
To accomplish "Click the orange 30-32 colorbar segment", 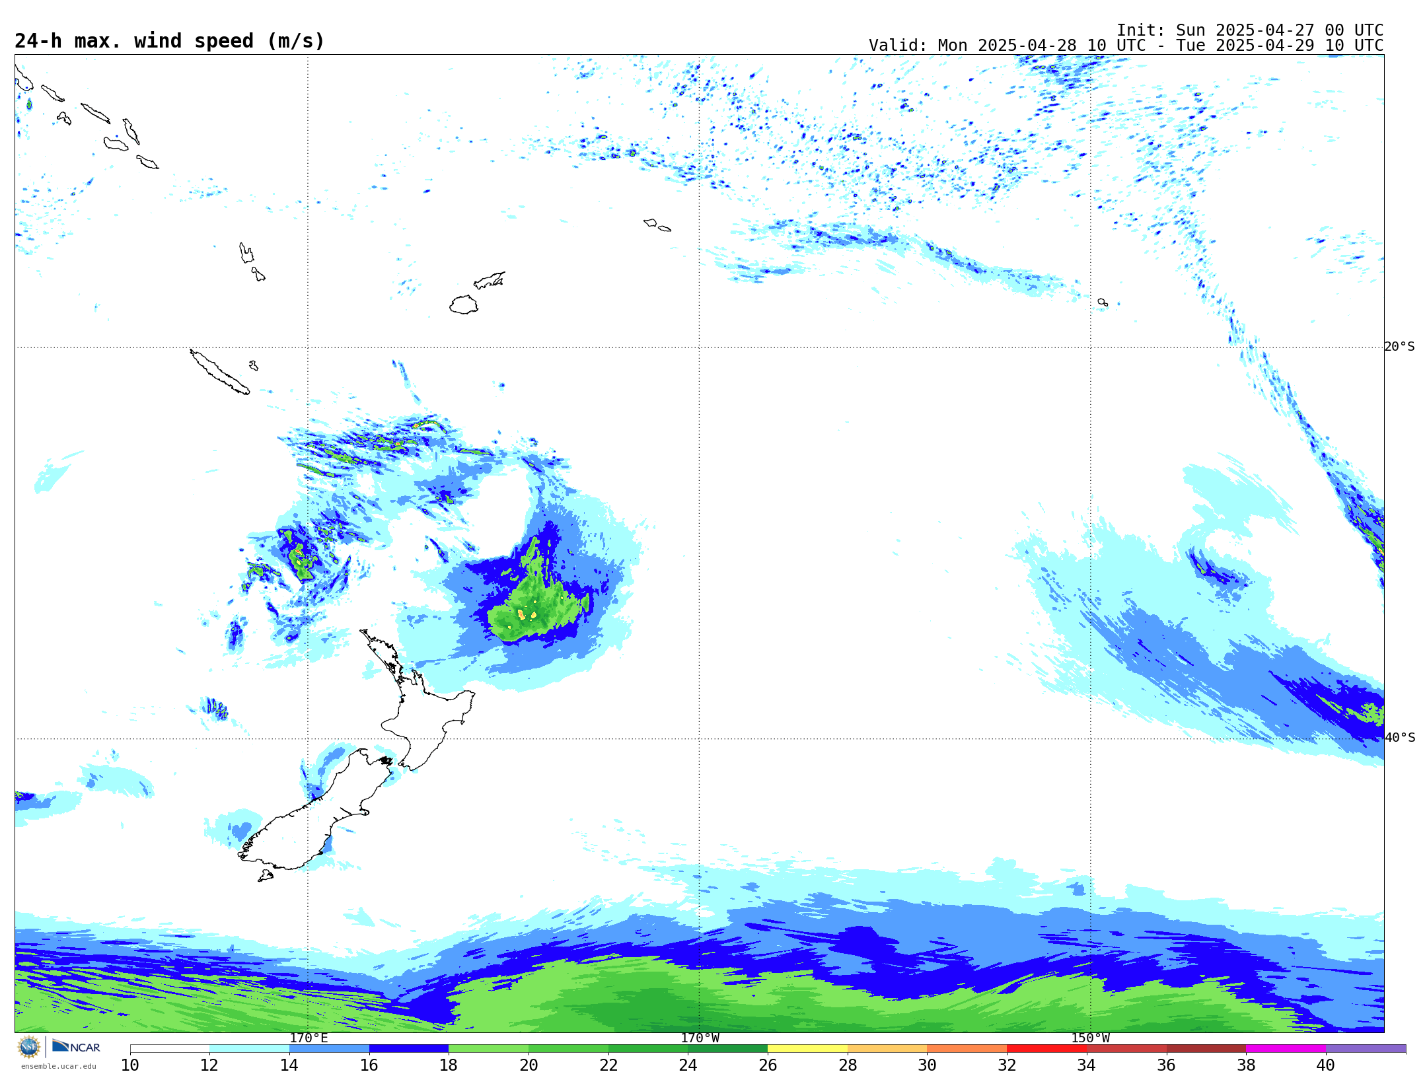I will click(x=967, y=1048).
